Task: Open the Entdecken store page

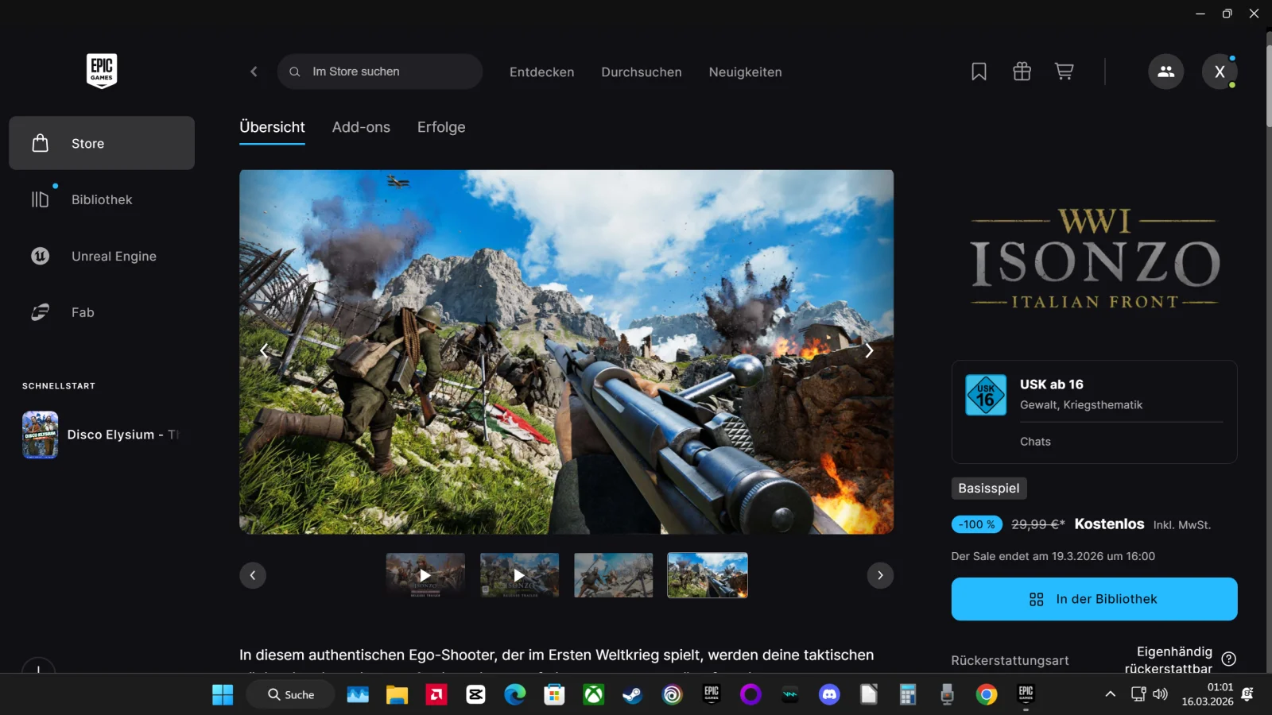Action: click(541, 71)
